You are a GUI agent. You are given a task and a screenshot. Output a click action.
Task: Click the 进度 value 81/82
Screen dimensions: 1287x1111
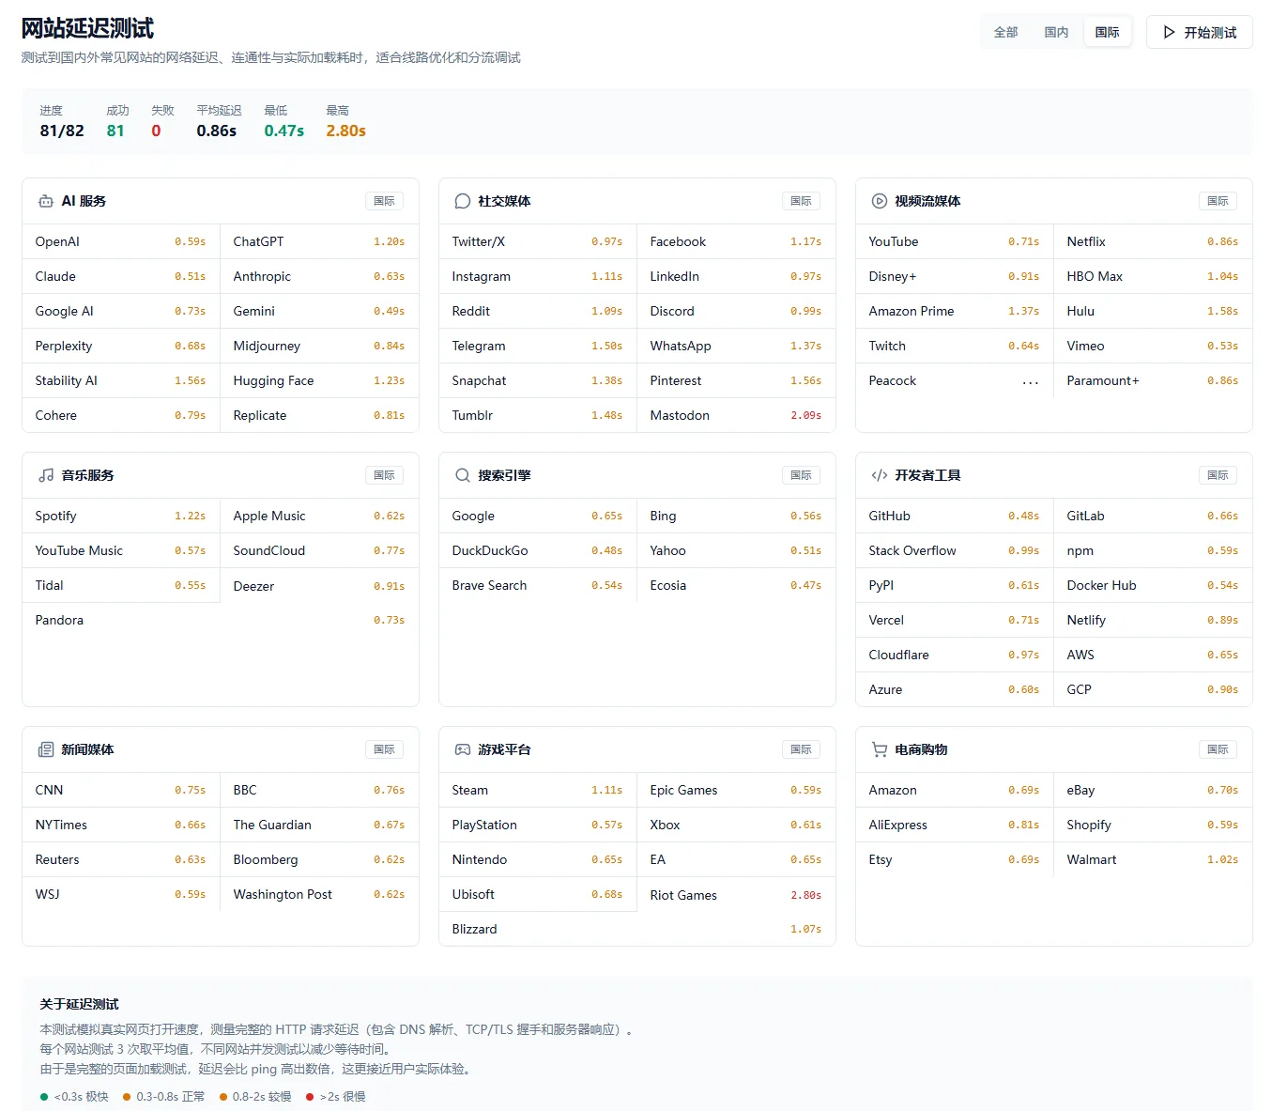[x=62, y=131]
